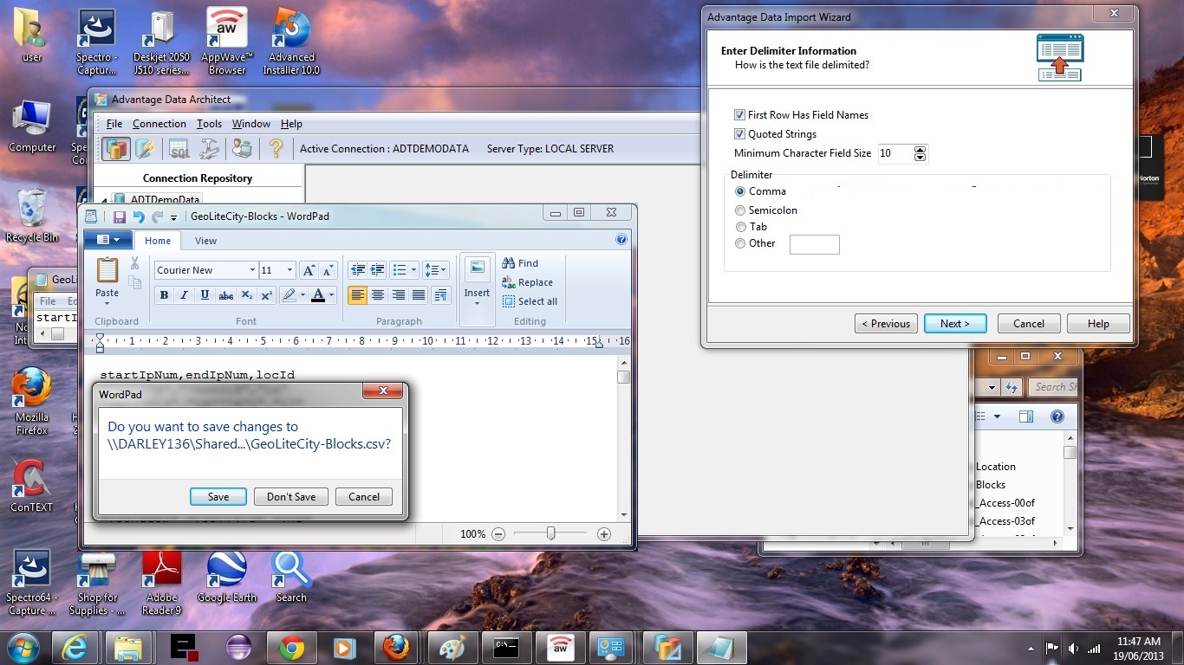The width and height of the screenshot is (1184, 665).
Task: Select Tab as the delimiter
Action: [x=740, y=227]
